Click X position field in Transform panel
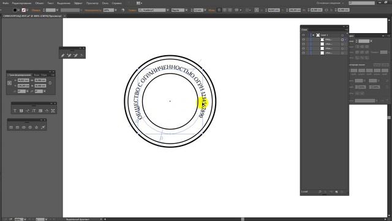The image size is (392, 221). (23, 80)
